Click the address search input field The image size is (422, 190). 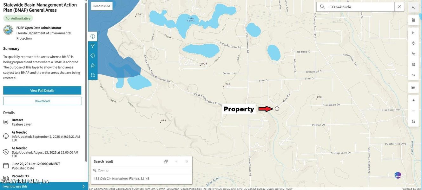coord(361,7)
